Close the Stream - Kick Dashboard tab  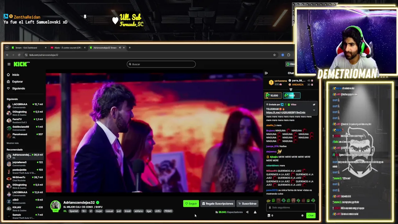(x=45, y=48)
